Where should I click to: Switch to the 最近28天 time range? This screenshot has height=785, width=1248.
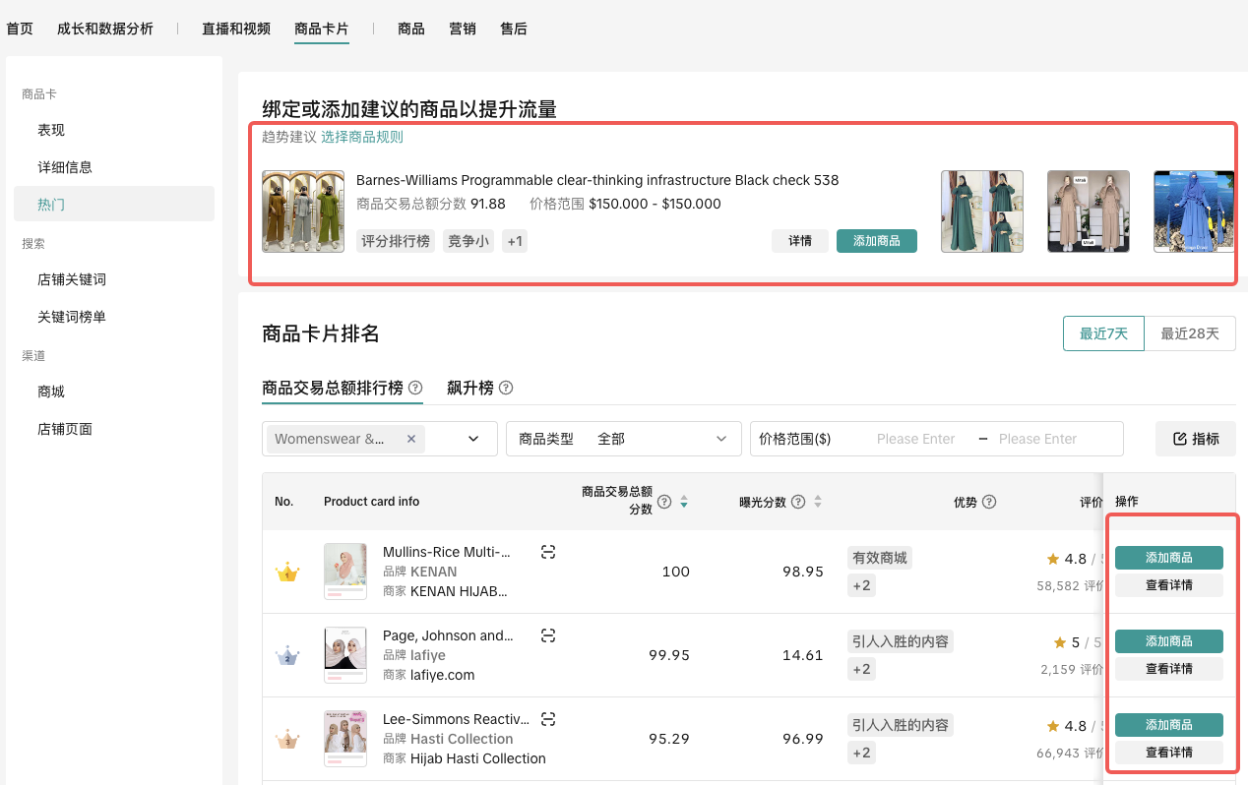[1189, 333]
